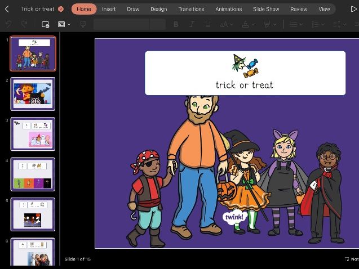Open the Slide Show tab
The image size is (359, 269).
click(266, 9)
